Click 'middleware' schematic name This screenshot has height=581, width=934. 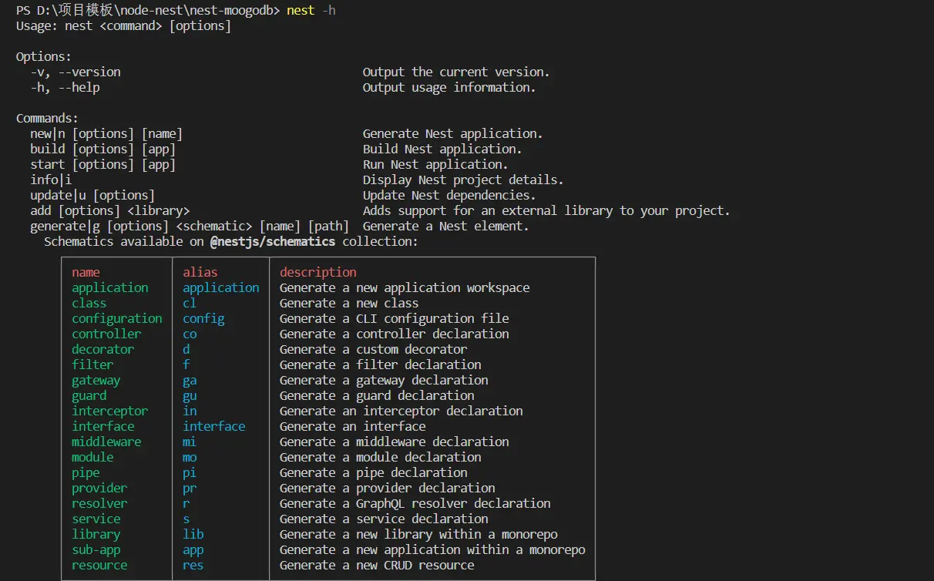106,442
